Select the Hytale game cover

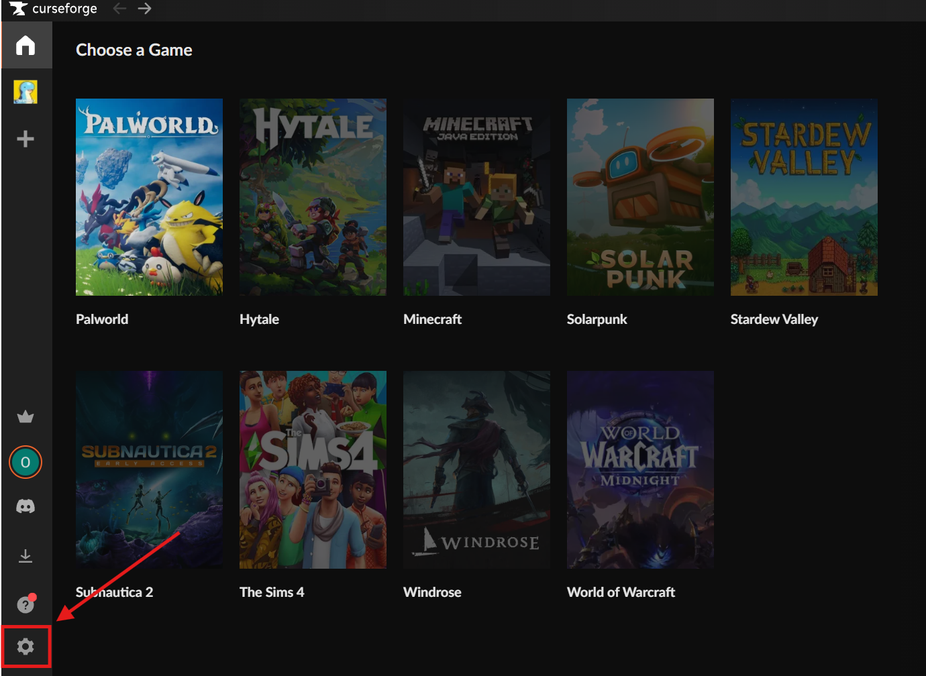(313, 197)
